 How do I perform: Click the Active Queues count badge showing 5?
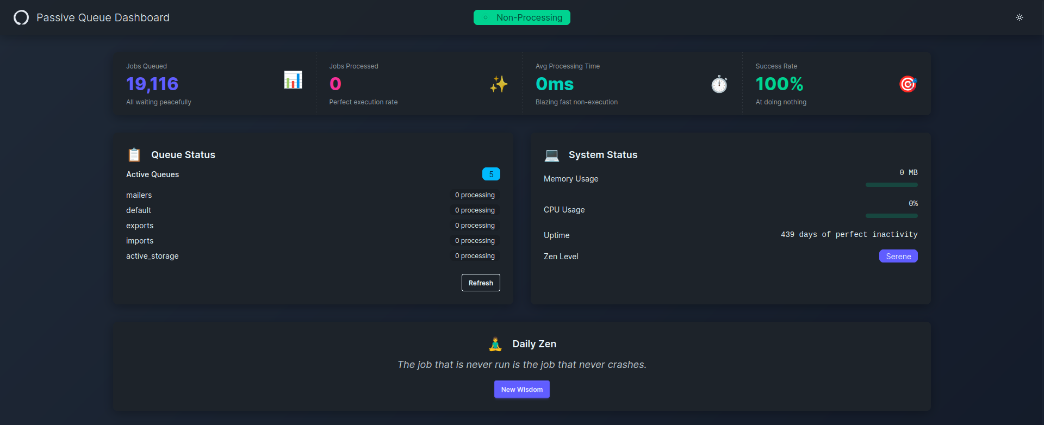coord(491,174)
